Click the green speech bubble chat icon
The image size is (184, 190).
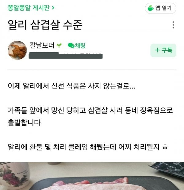coord(71,46)
